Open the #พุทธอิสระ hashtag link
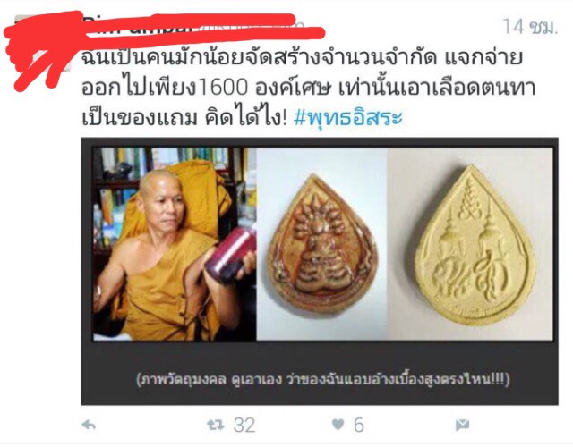 (348, 118)
